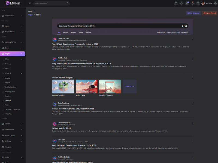Open the View All images link
Screen dimensions: 218x163
coord(129,86)
